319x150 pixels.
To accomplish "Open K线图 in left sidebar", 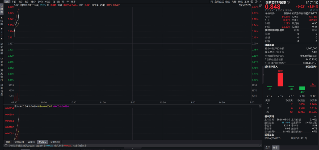I will pos(2,21).
